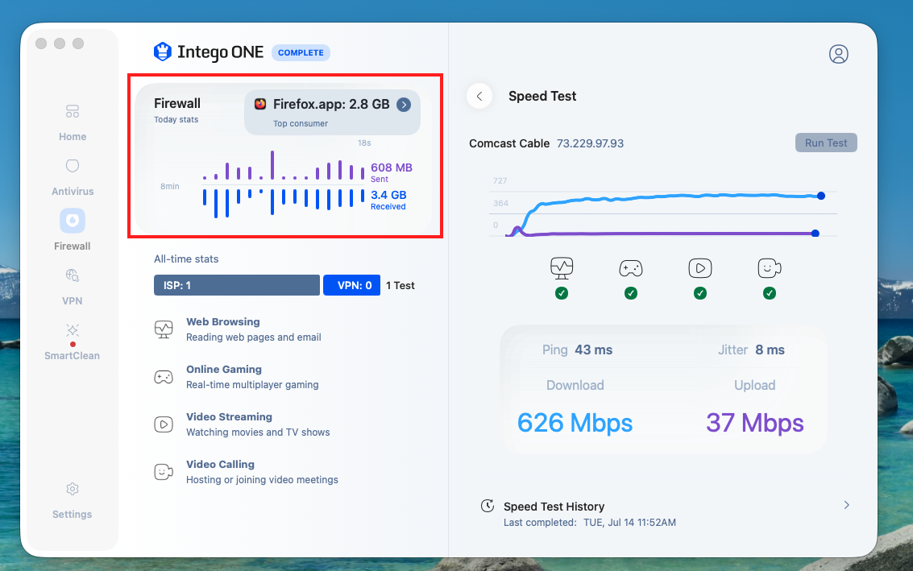Select the Firewall sidebar icon
Viewport: 913px width, 571px height.
click(73, 221)
